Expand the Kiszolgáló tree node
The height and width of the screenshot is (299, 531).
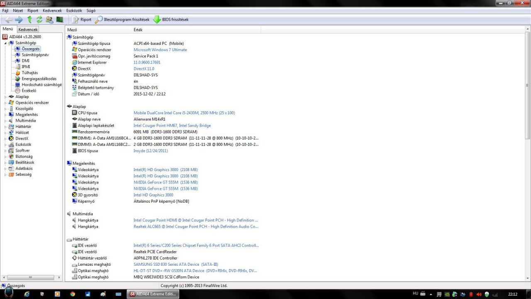[x=6, y=109]
